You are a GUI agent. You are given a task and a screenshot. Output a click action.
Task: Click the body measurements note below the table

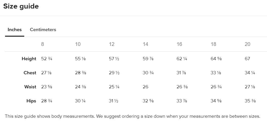[x=132, y=116]
